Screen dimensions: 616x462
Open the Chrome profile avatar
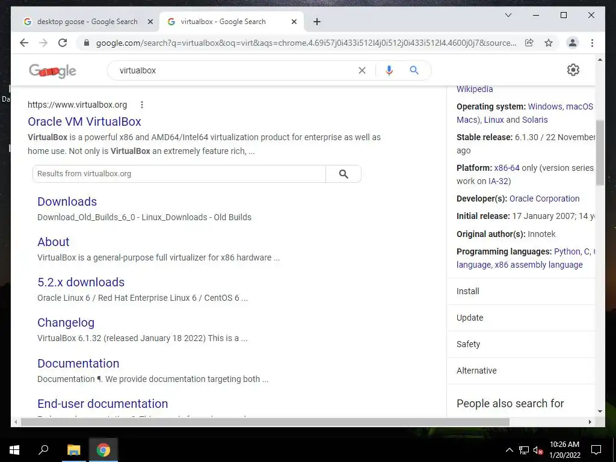click(573, 43)
